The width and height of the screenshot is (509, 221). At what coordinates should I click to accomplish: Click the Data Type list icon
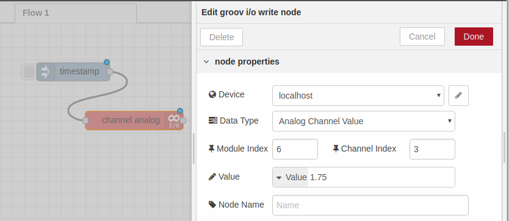click(213, 121)
